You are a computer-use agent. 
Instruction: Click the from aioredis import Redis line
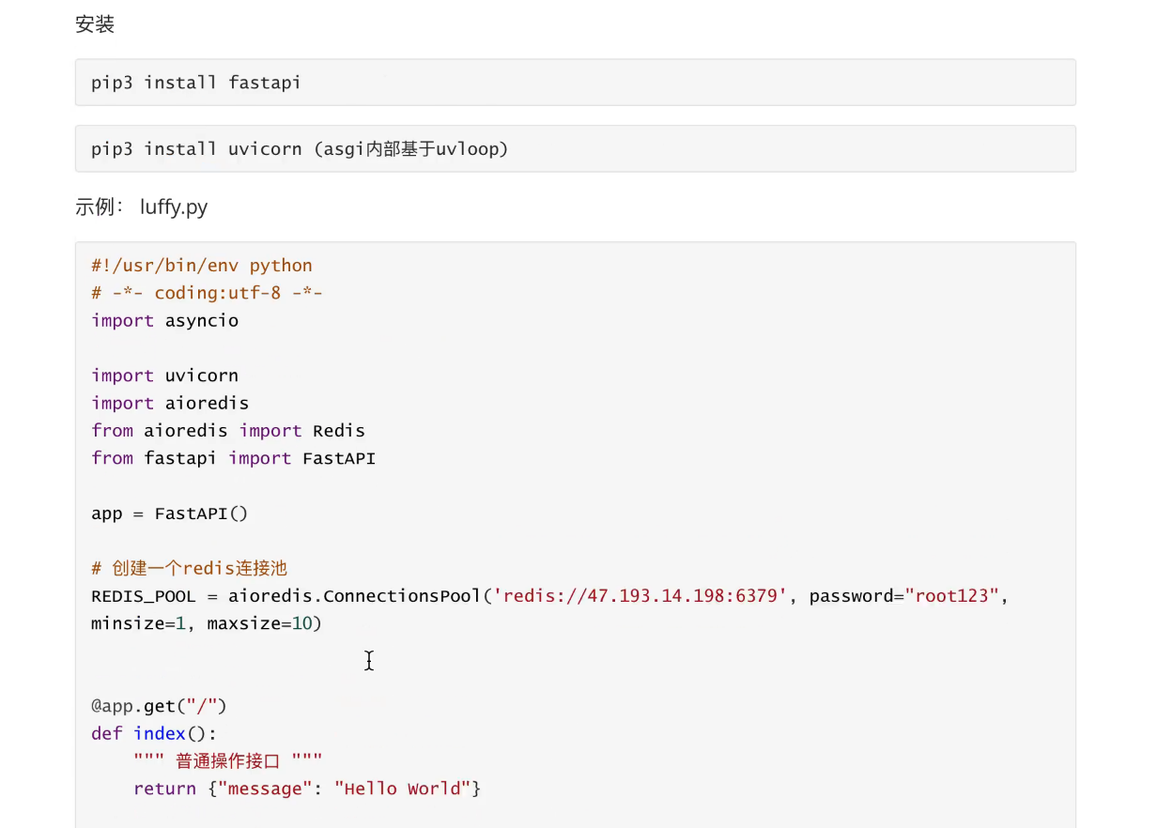[x=228, y=431]
